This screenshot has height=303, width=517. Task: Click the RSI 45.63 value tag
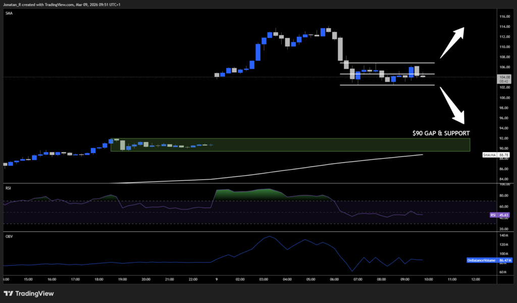point(501,215)
